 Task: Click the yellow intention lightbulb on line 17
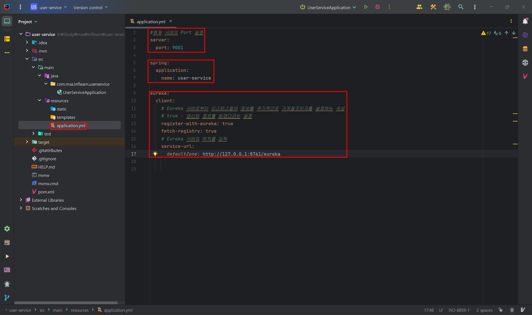(x=155, y=154)
